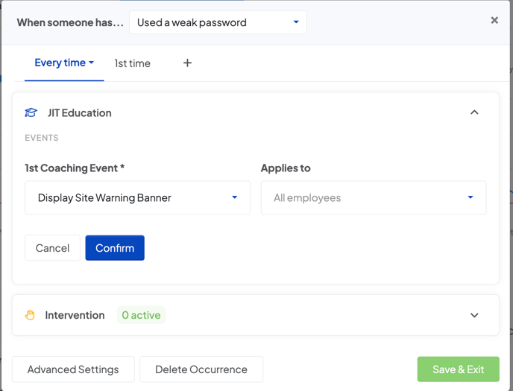Click Save & Exit button

tap(458, 369)
